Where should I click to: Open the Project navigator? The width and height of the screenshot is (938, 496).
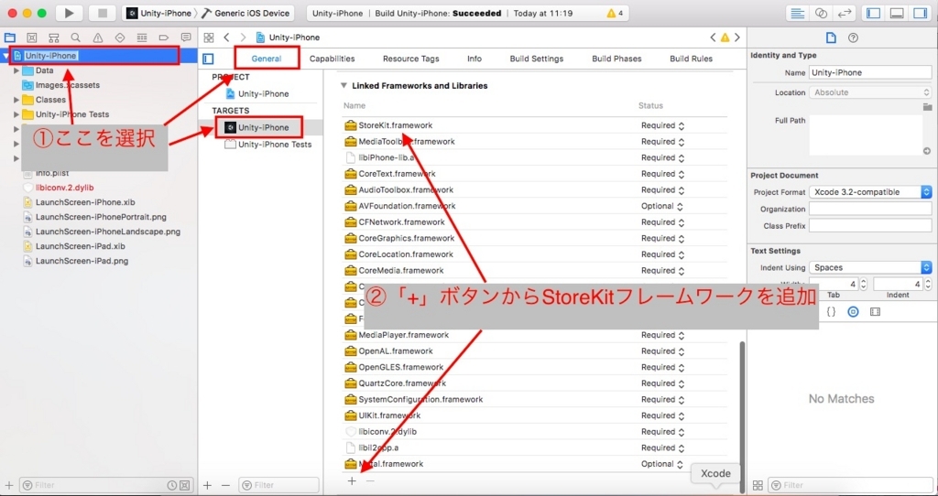9,38
